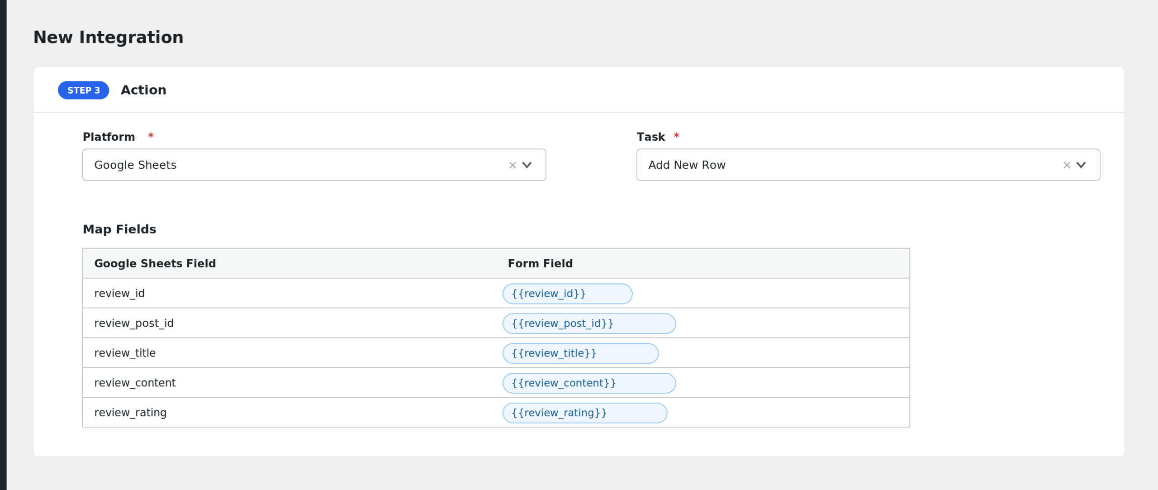Click the review_rating sheet field cell
The image size is (1158, 490).
pos(289,413)
